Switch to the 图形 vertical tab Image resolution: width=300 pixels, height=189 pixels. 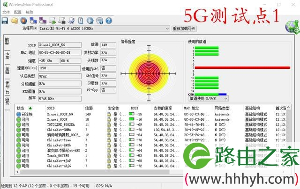(x=7, y=71)
